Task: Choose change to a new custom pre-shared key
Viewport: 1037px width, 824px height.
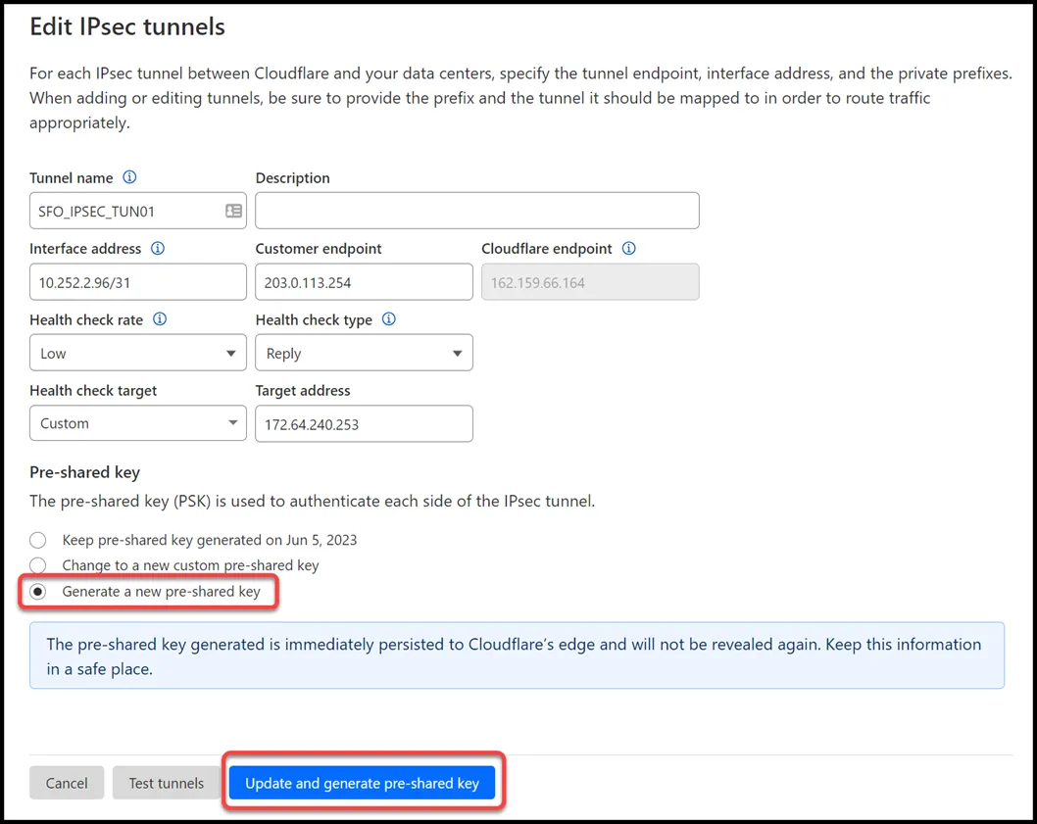Action: point(37,565)
